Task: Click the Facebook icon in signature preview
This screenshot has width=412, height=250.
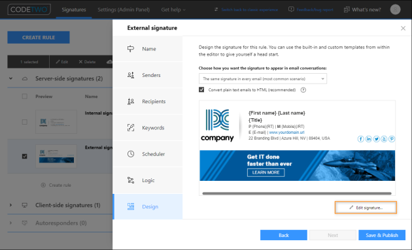Action: (x=361, y=139)
